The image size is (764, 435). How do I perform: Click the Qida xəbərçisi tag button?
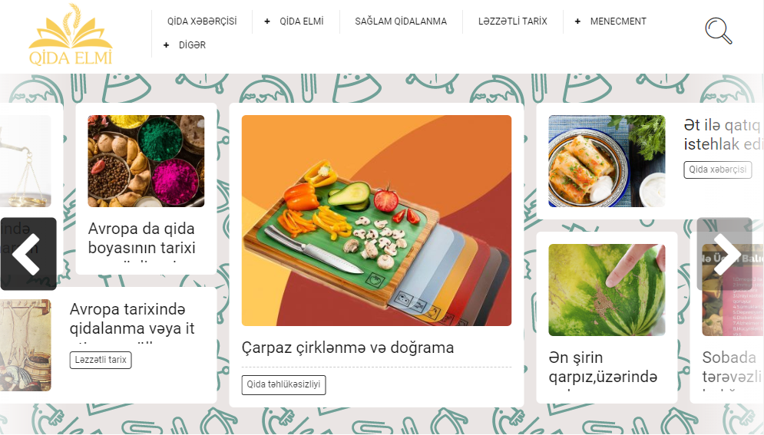coord(717,170)
